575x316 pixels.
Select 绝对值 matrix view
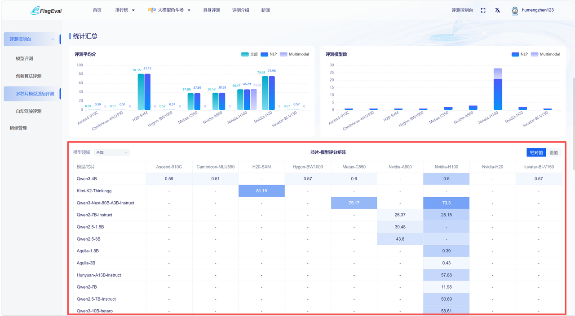(536, 152)
